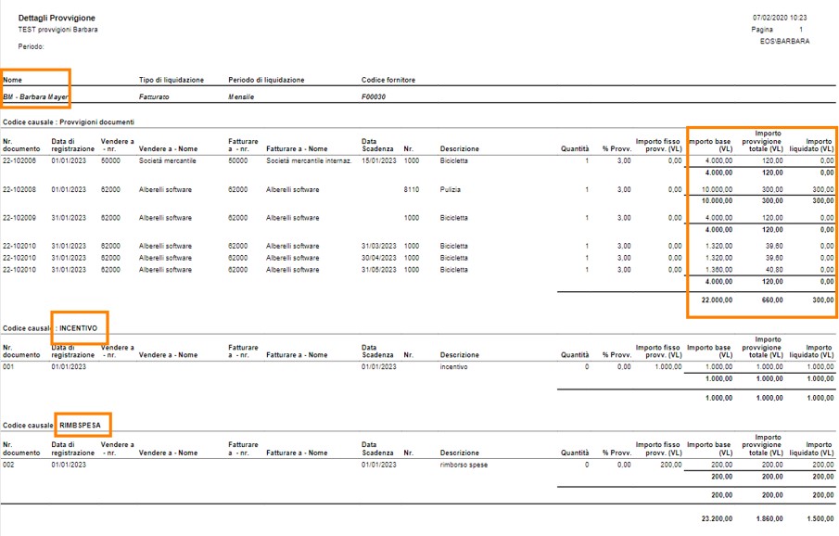Select the INCENTIVO reason code heading
839x536 pixels.
tap(82, 327)
